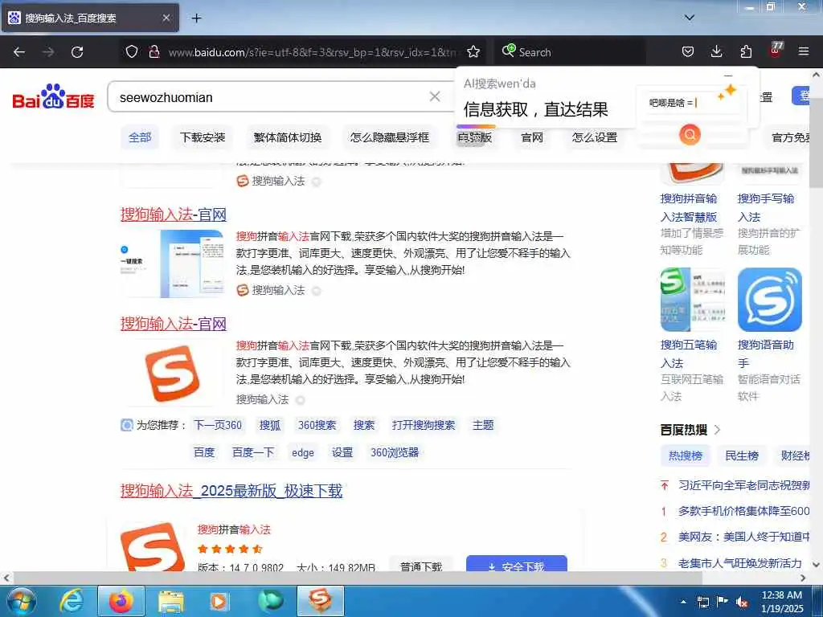Open hot search 多款手机价格集体降至600
Screen dimensions: 823x617
743,511
